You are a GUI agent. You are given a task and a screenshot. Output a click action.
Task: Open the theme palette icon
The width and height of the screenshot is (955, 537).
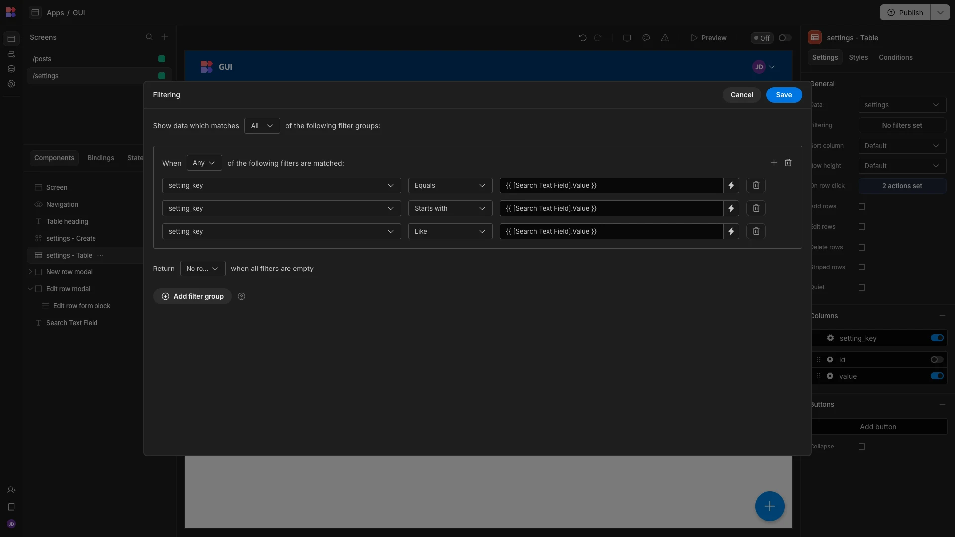[646, 38]
